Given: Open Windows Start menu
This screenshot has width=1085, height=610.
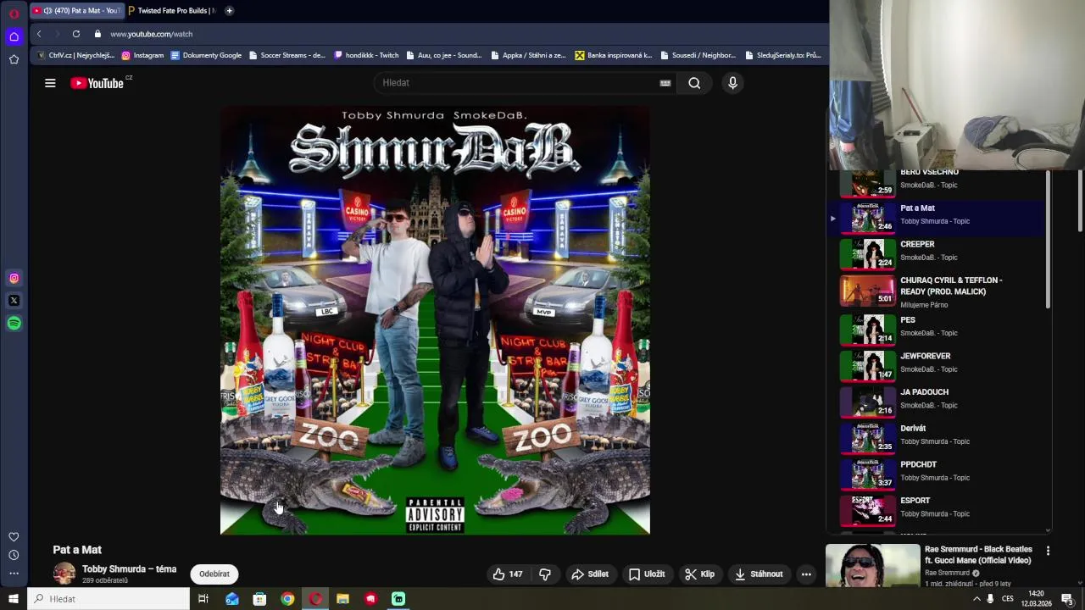Looking at the screenshot, I should click(14, 599).
